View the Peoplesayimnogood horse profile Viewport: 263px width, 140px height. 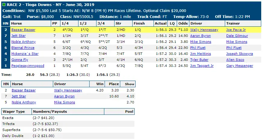[x=28, y=66]
